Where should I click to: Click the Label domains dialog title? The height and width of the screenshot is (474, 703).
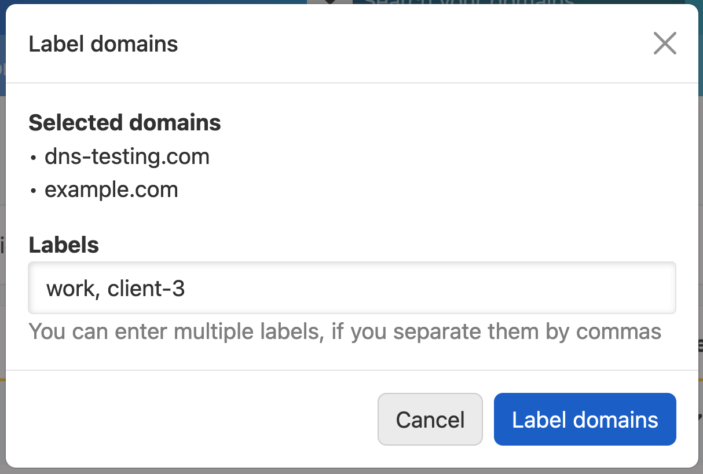pyautogui.click(x=103, y=44)
